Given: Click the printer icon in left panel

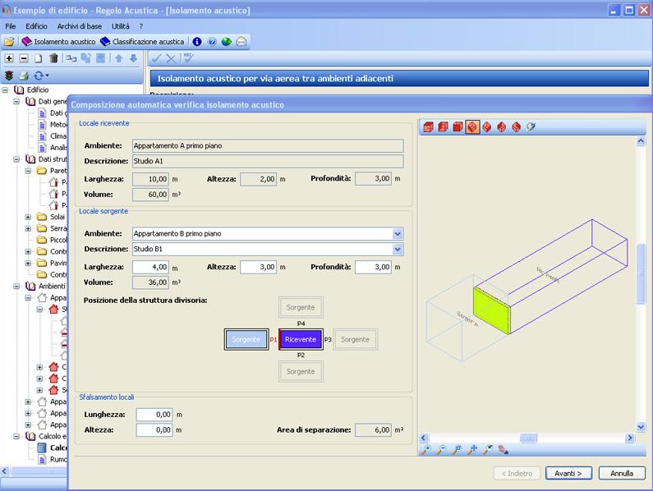Looking at the screenshot, I should pyautogui.click(x=24, y=75).
